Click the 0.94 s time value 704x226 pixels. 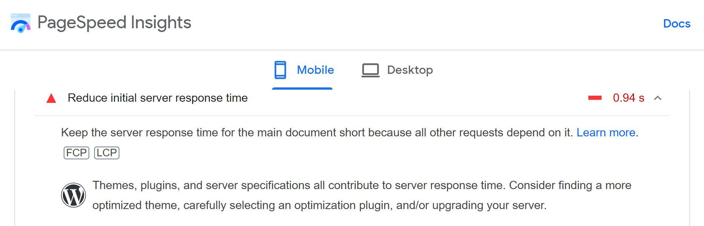click(628, 98)
